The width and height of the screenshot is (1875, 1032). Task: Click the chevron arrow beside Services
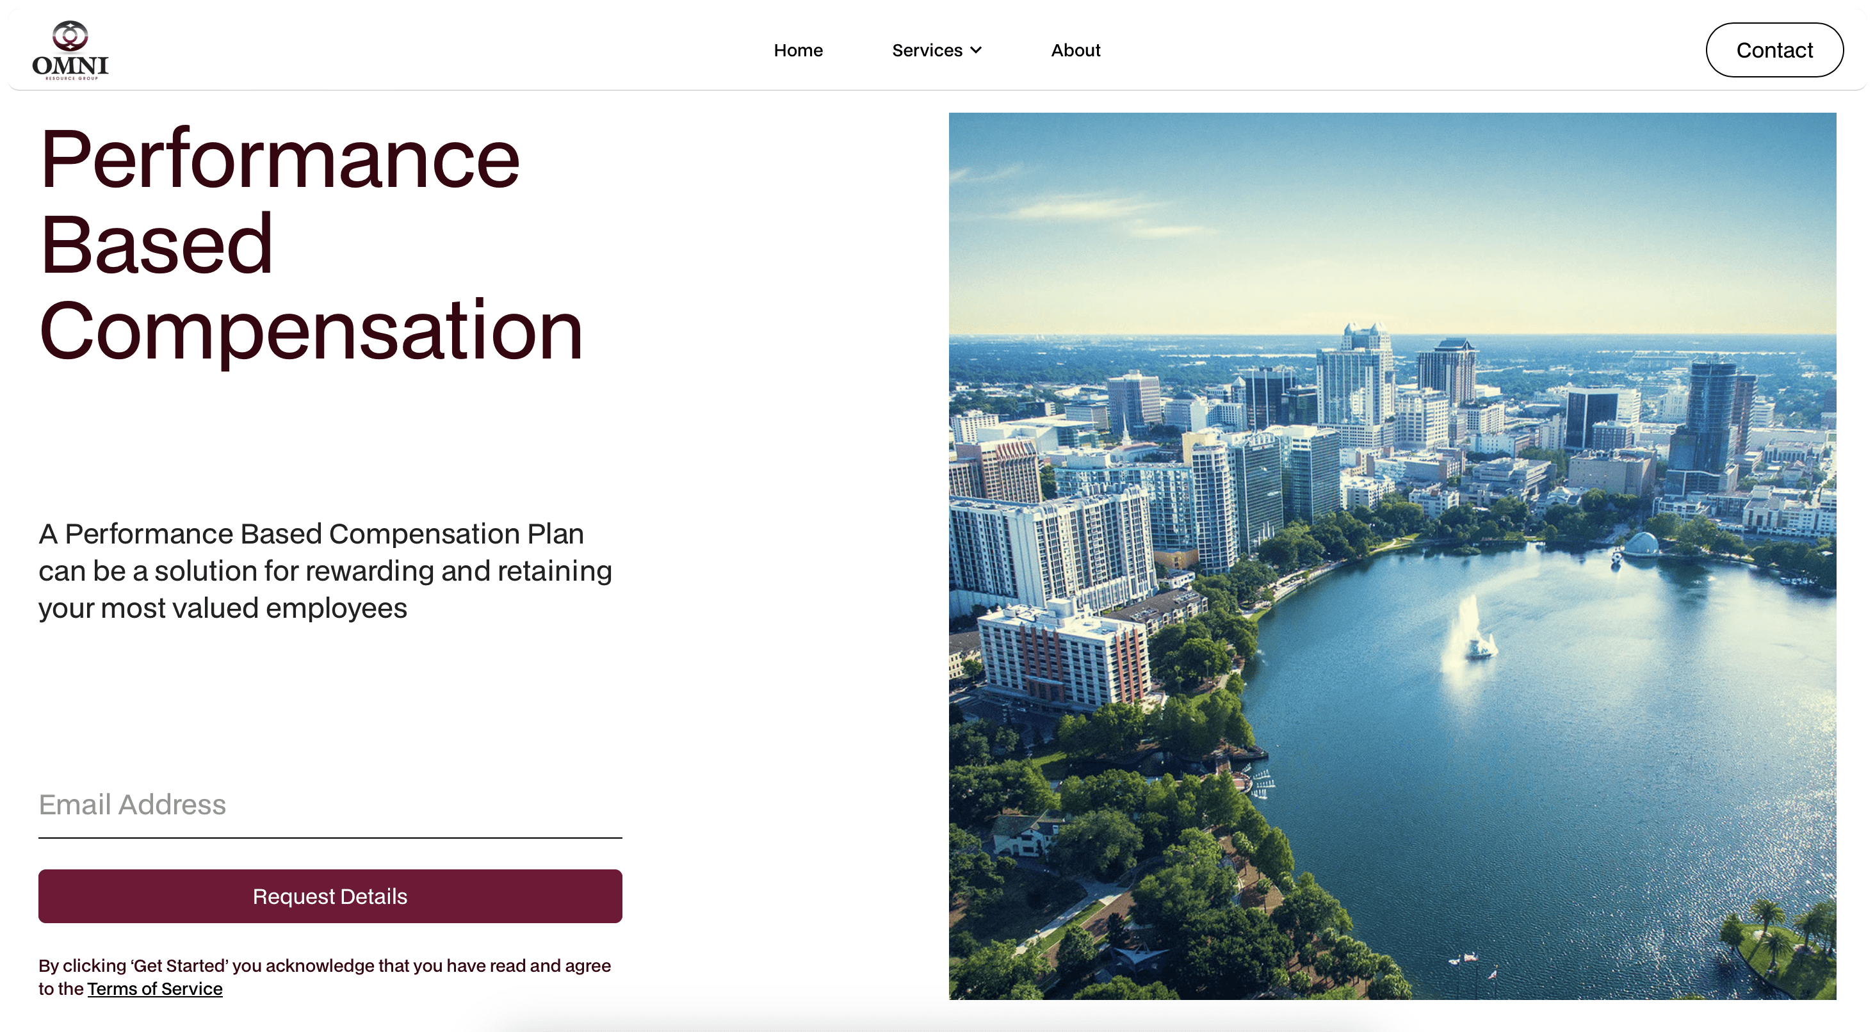[976, 50]
